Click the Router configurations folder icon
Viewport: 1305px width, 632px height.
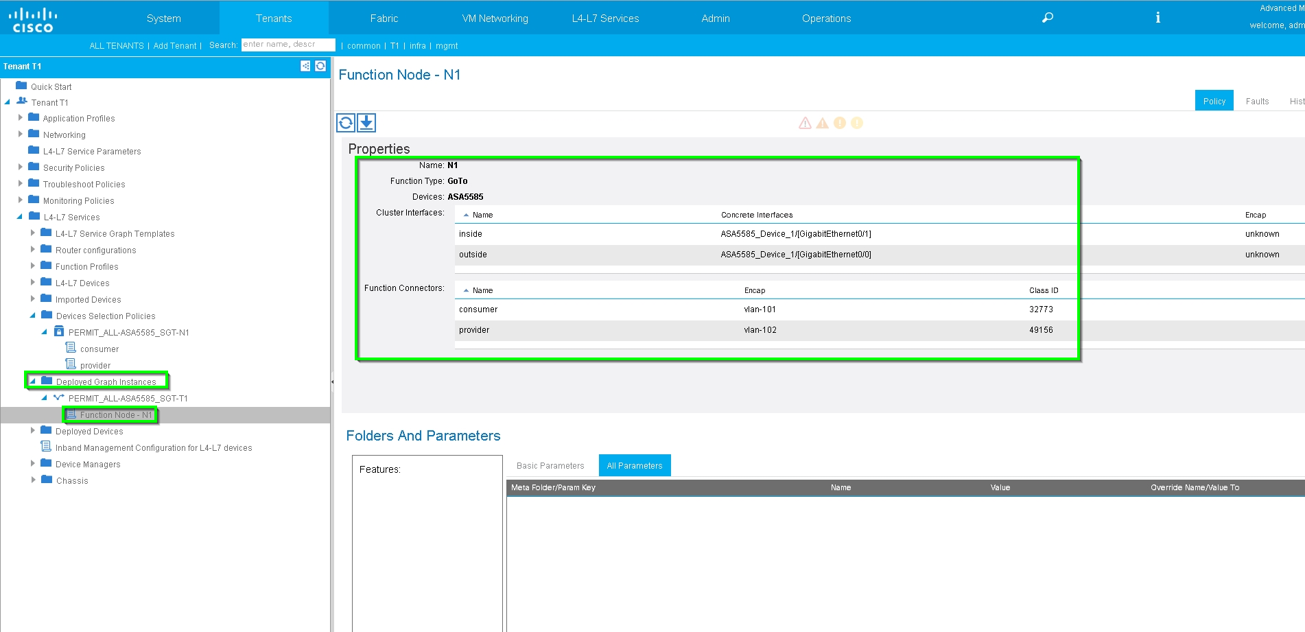[46, 249]
